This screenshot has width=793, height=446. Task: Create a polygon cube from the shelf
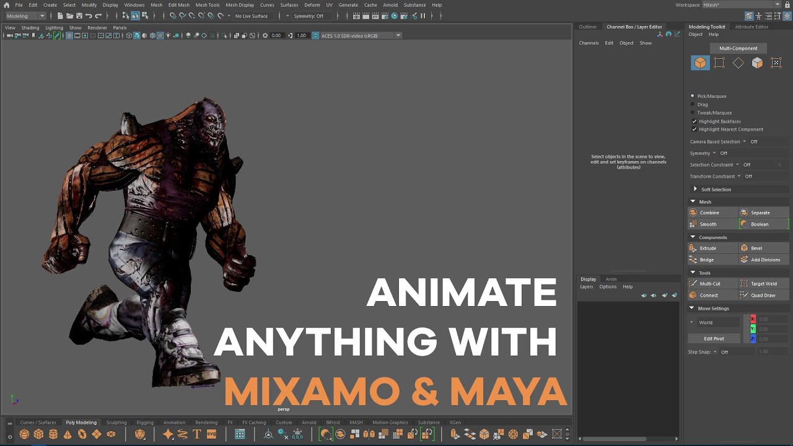pos(38,434)
